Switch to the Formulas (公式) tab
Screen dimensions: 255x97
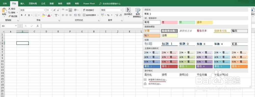[43, 4]
